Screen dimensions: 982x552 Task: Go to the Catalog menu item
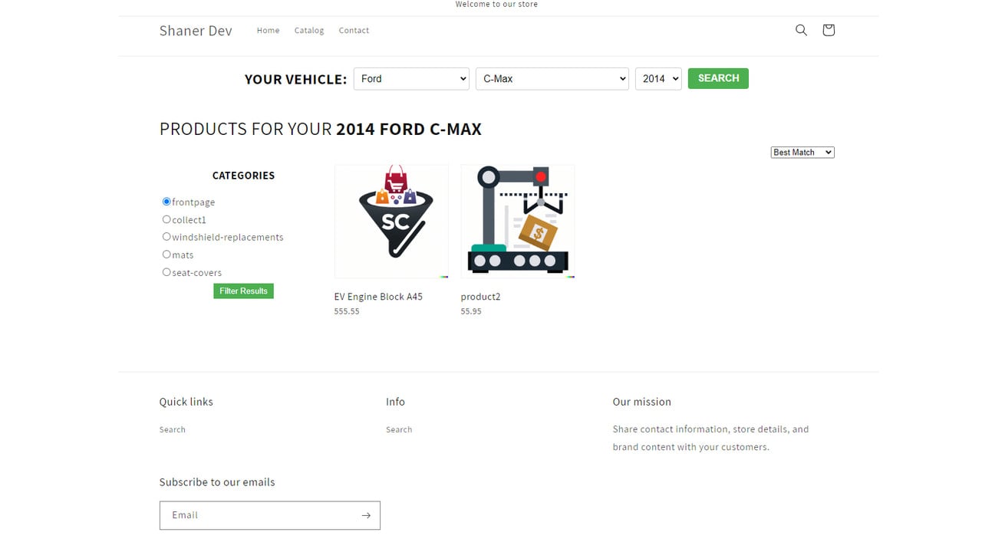(x=309, y=31)
